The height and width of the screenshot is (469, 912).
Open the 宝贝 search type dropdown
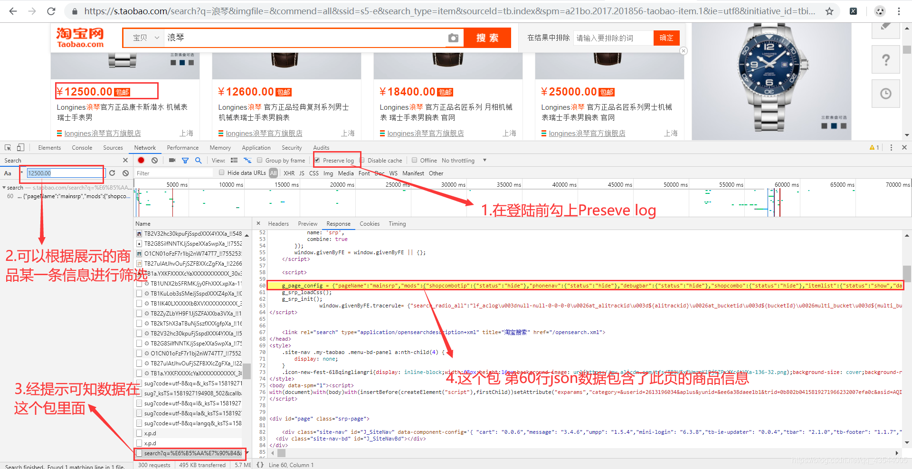pyautogui.click(x=145, y=38)
